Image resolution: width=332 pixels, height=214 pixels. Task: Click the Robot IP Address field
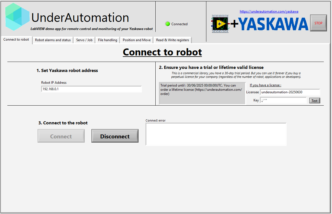(91, 89)
